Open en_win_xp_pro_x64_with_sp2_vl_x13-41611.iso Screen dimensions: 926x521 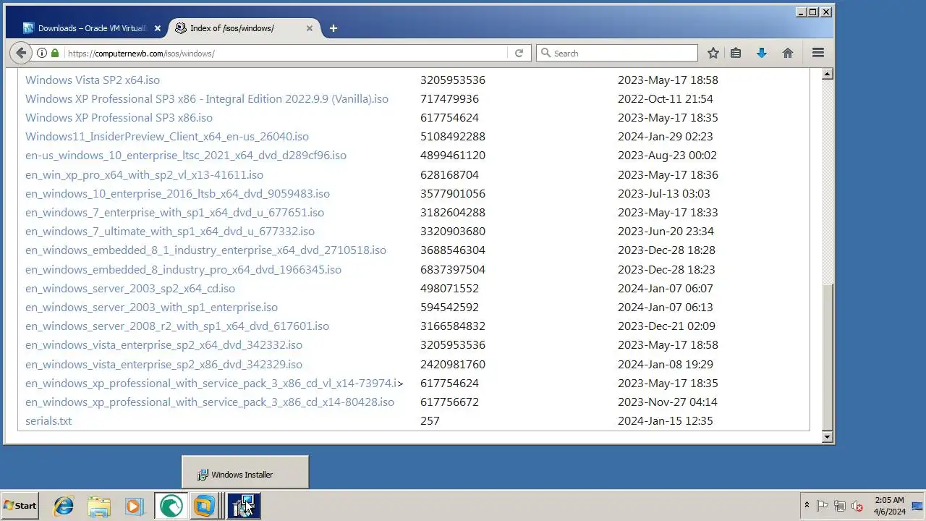pos(144,175)
